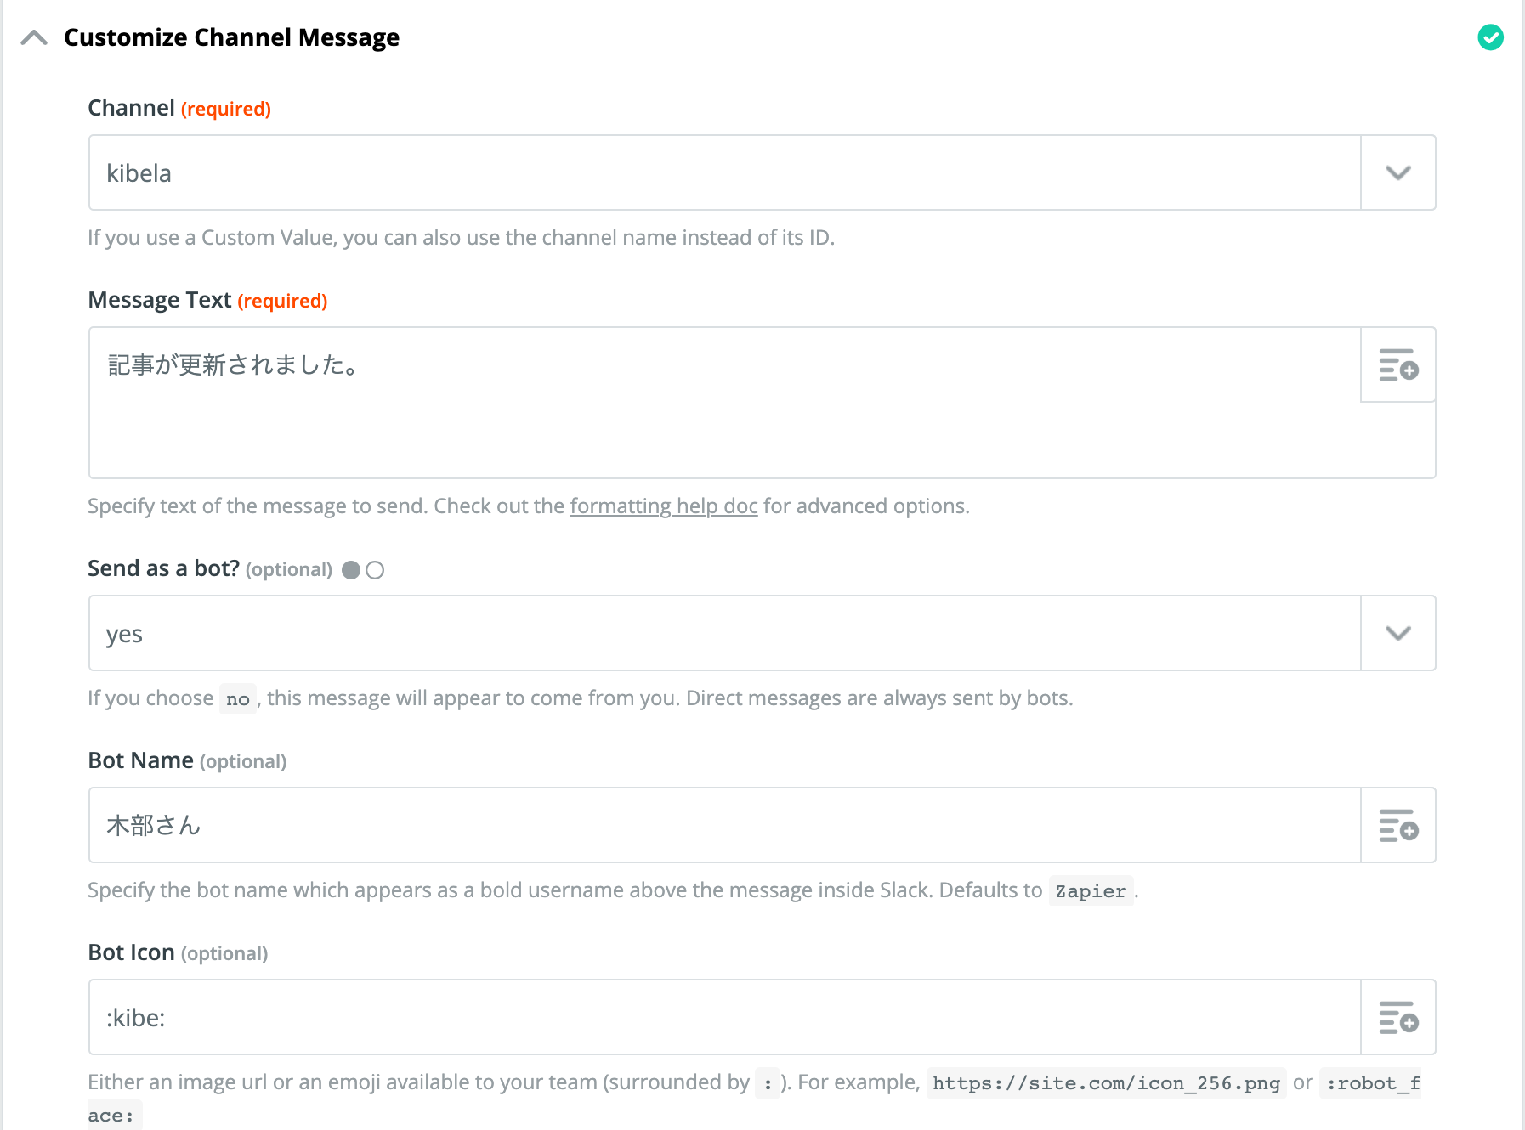The image size is (1525, 1130).
Task: Open insert-field menu for Bot Icon
Action: tap(1397, 1017)
